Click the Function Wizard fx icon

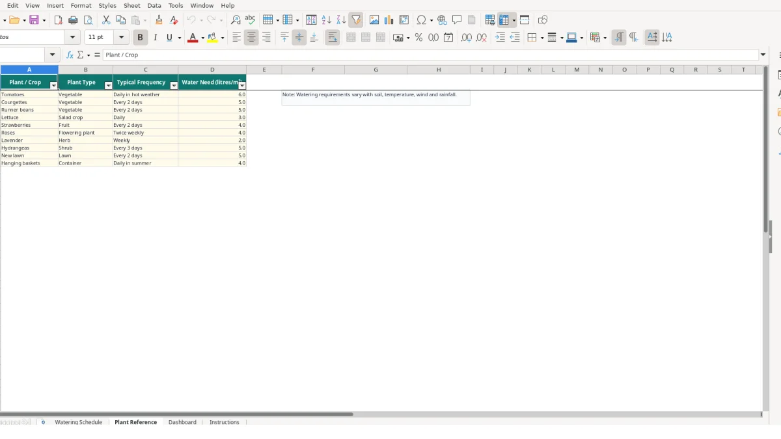[x=70, y=55]
